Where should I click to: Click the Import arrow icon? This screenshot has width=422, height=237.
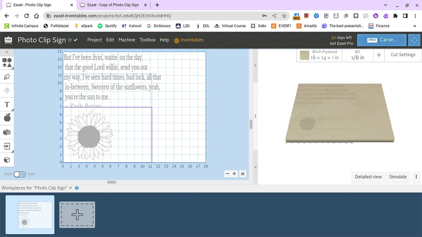(7, 146)
